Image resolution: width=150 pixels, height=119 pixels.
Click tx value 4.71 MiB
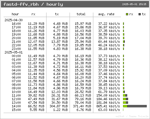(60, 63)
